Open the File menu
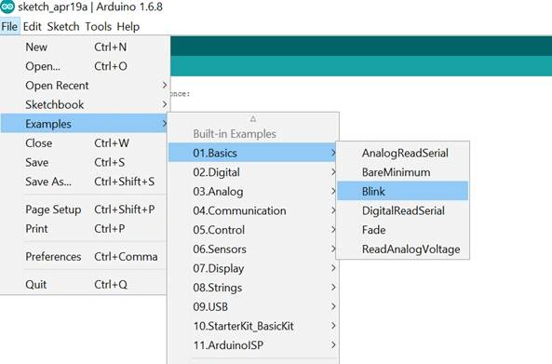This screenshot has width=552, height=364. pos(9,26)
